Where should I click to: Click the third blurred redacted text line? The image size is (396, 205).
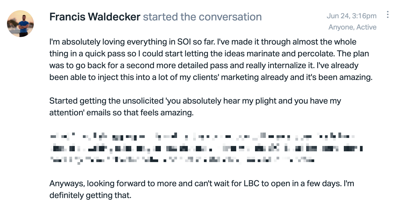(182, 160)
